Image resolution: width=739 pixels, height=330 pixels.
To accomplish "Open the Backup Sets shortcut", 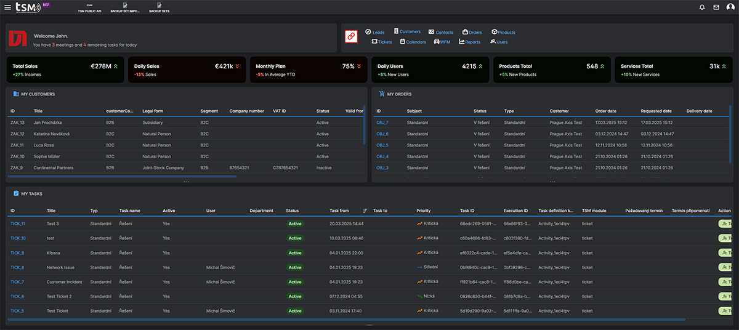I will 159,8.
